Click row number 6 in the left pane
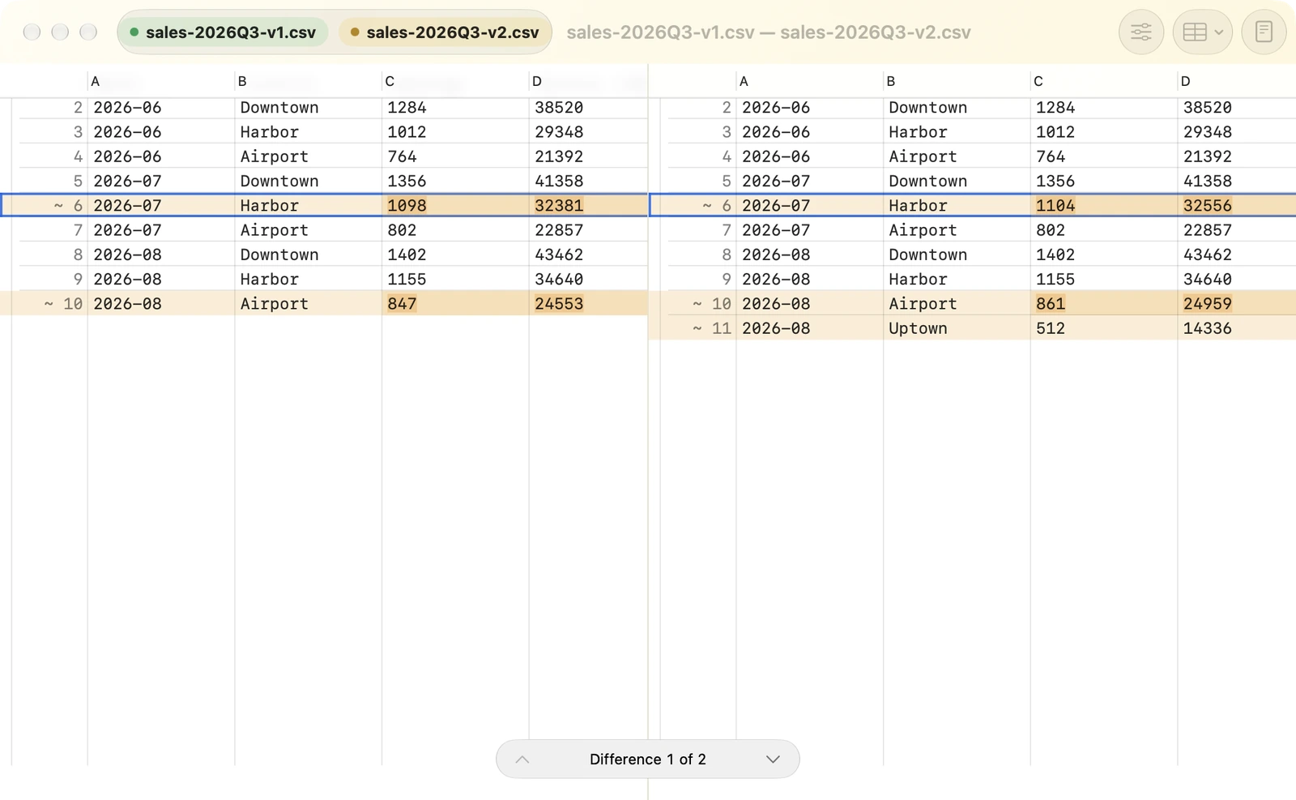The image size is (1296, 800). (x=78, y=206)
